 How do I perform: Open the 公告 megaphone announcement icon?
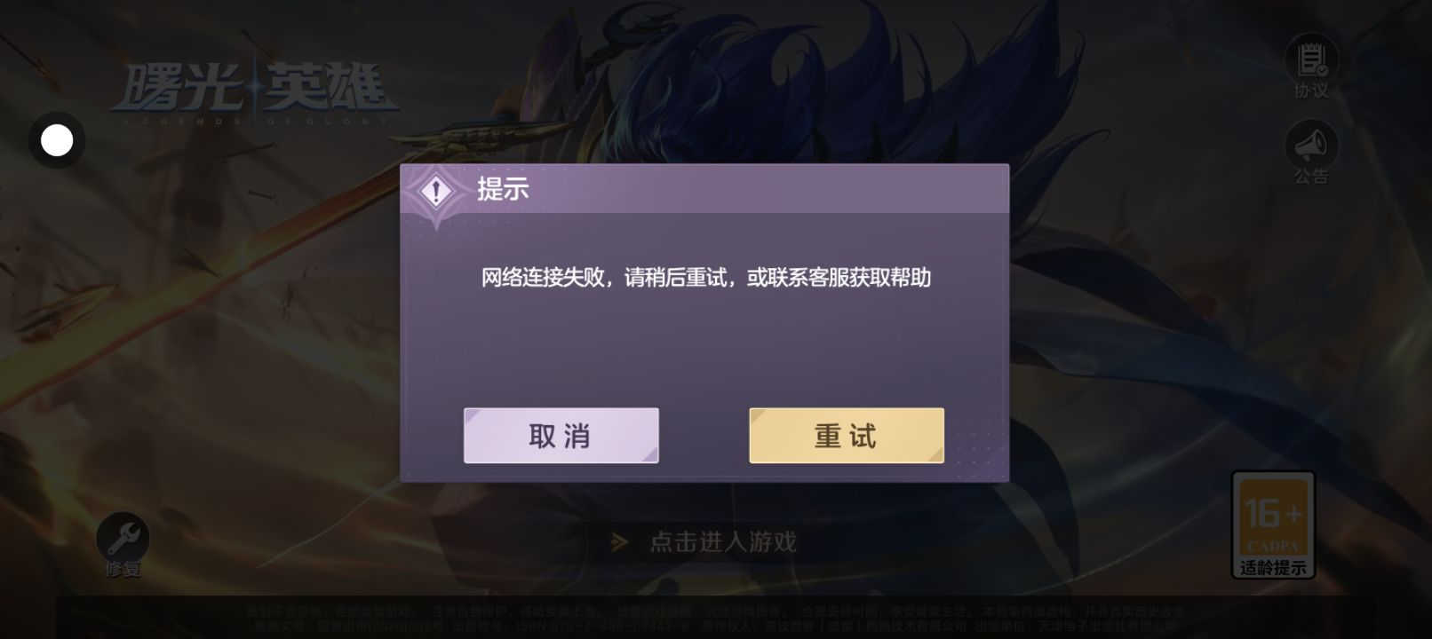tap(1311, 144)
